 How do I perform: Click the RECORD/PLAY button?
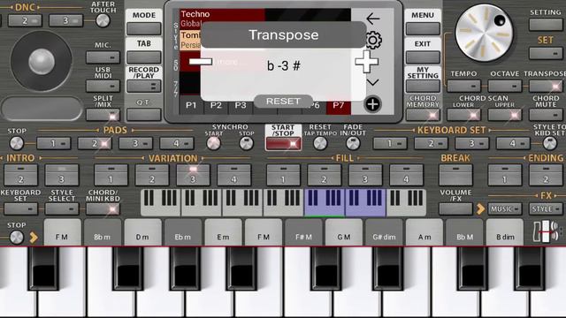(143, 87)
